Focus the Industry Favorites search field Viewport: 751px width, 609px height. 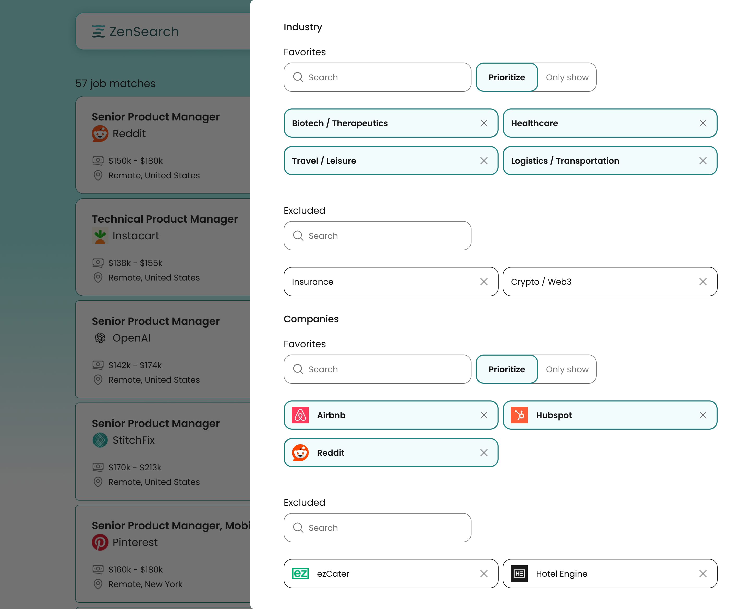click(x=377, y=77)
